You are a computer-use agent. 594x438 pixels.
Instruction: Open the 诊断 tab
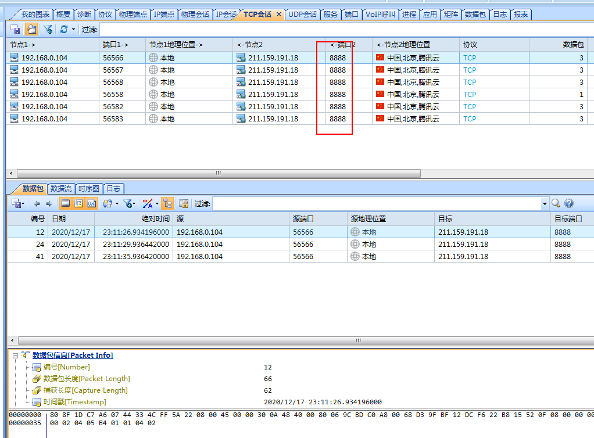[84, 15]
